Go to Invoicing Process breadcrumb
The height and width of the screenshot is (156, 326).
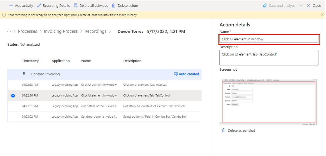(61, 31)
